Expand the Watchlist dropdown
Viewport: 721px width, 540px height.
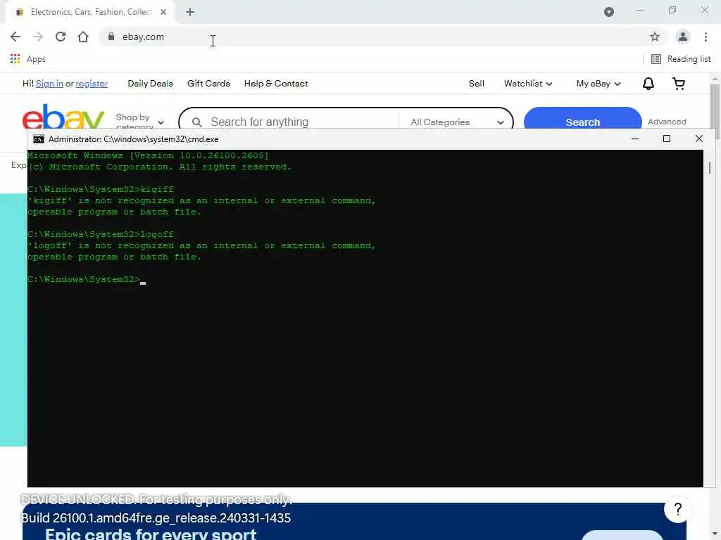pos(528,84)
